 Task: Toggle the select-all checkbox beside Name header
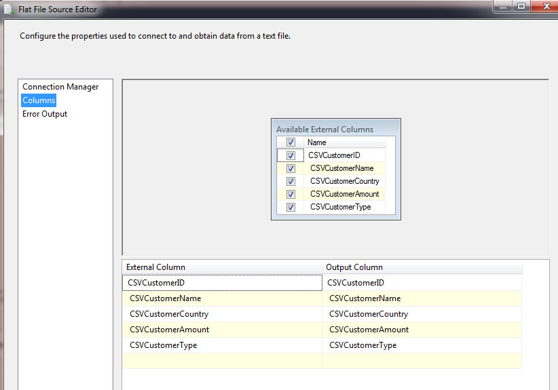[x=291, y=142]
